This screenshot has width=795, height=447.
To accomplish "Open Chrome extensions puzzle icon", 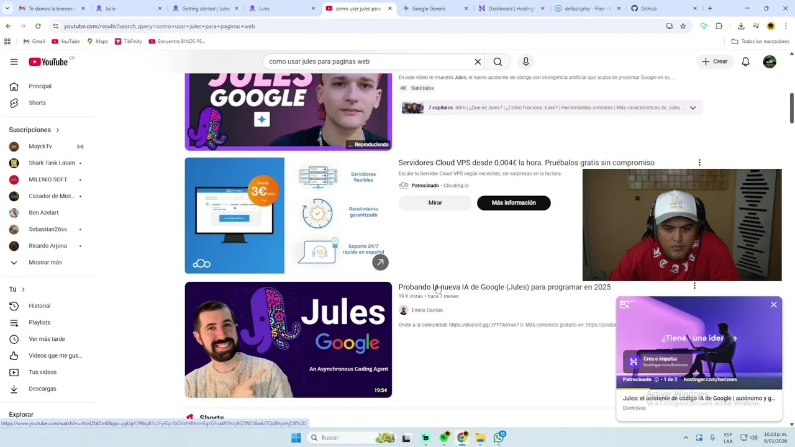I will [x=719, y=26].
